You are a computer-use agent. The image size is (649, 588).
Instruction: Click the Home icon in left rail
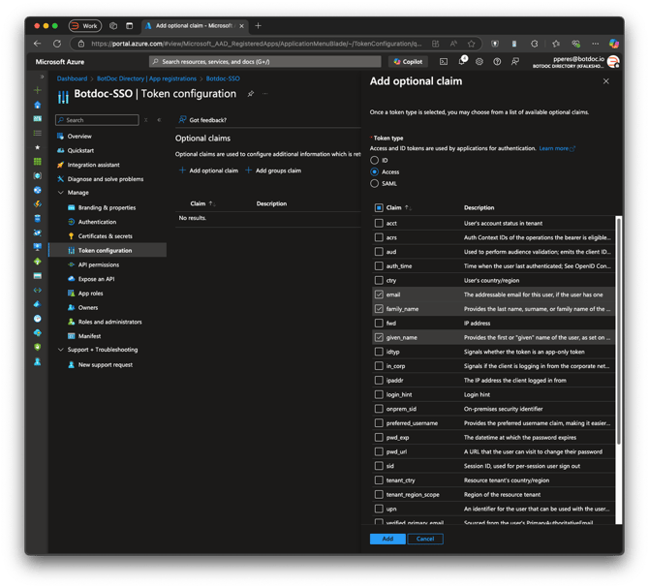tap(37, 105)
